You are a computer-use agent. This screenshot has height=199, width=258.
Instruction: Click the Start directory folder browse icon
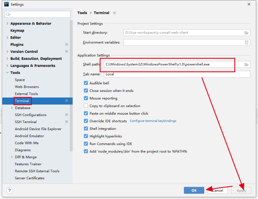coord(246,33)
